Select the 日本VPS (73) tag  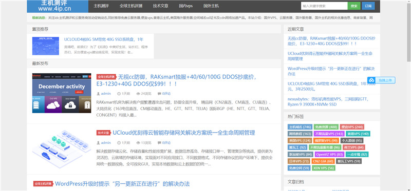click(x=299, y=161)
